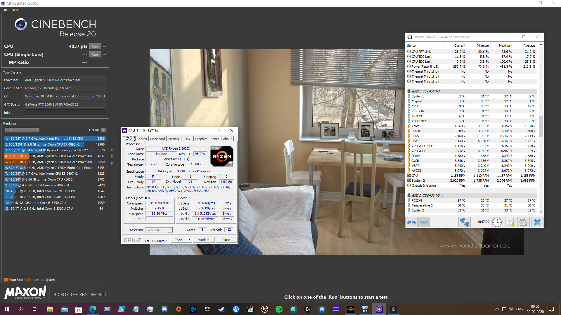Open Steam from taskbar
The width and height of the screenshot is (561, 315).
[x=221, y=309]
